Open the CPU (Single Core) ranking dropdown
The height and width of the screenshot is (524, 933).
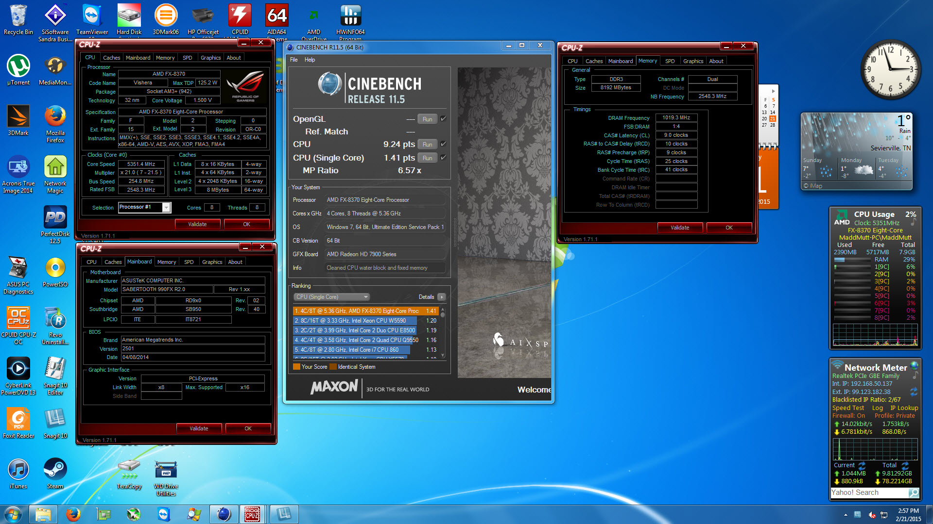(331, 297)
